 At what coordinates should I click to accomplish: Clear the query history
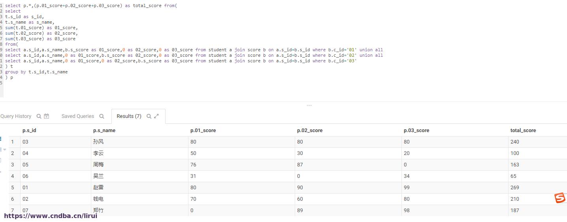pos(47,116)
